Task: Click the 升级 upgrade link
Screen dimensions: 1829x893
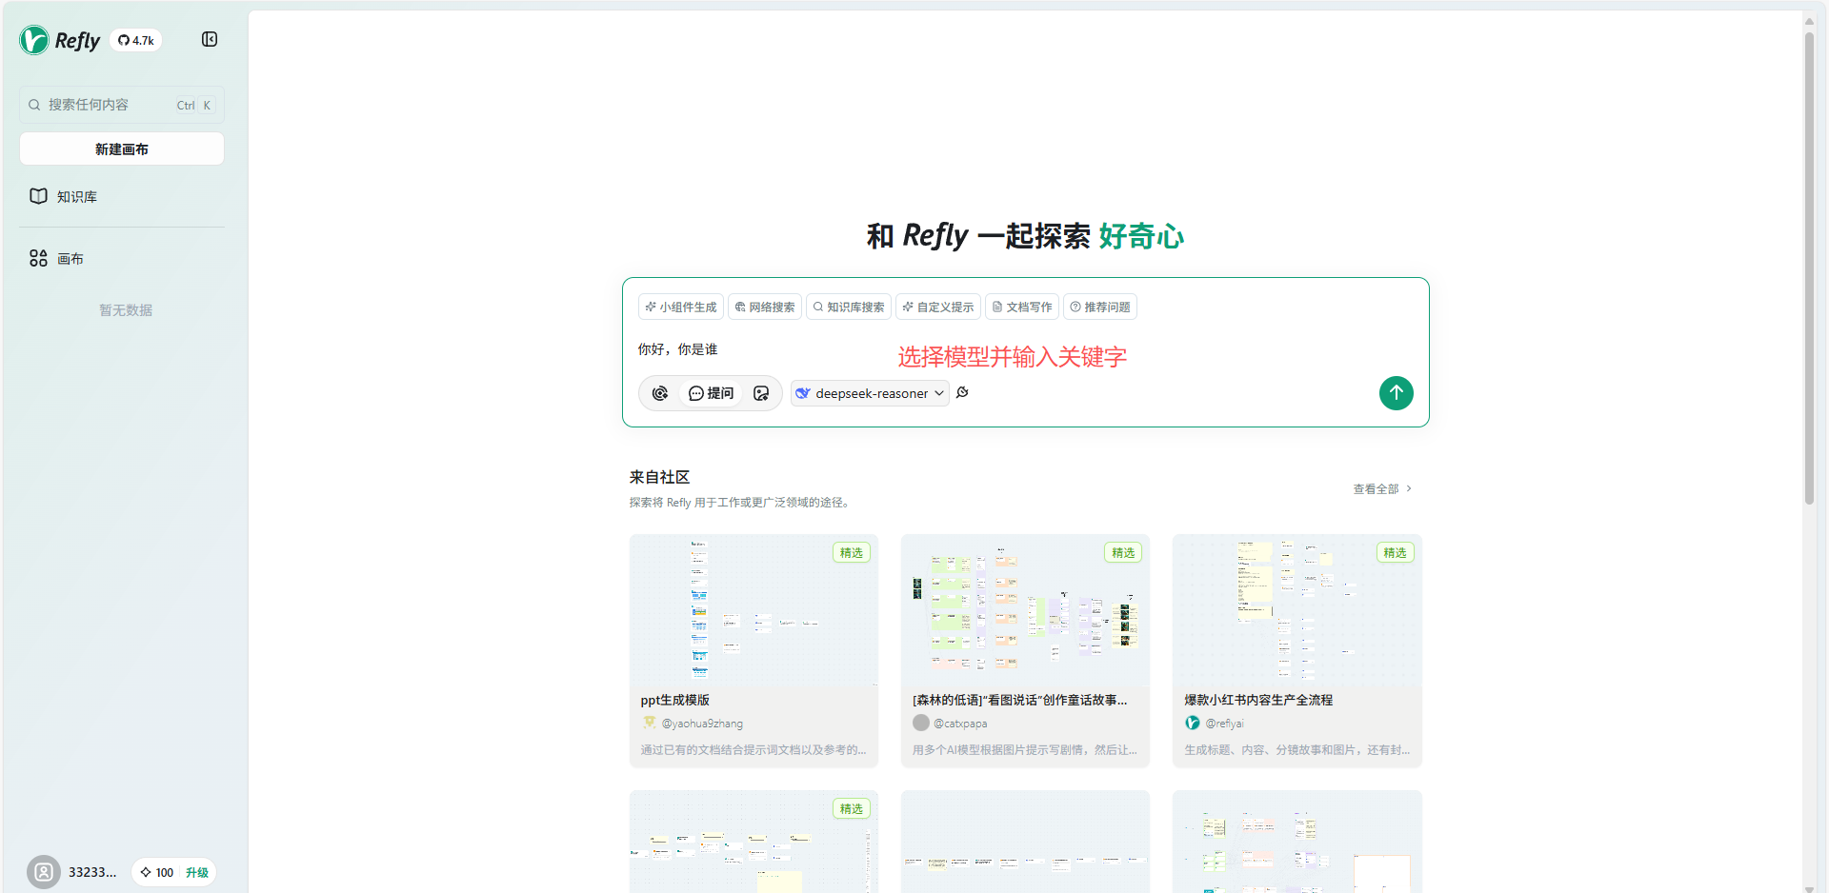Action: pyautogui.click(x=197, y=872)
